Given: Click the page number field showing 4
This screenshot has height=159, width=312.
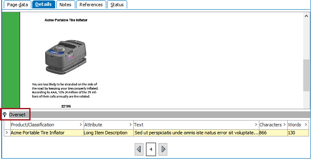Looking at the screenshot, I should point(151,149).
